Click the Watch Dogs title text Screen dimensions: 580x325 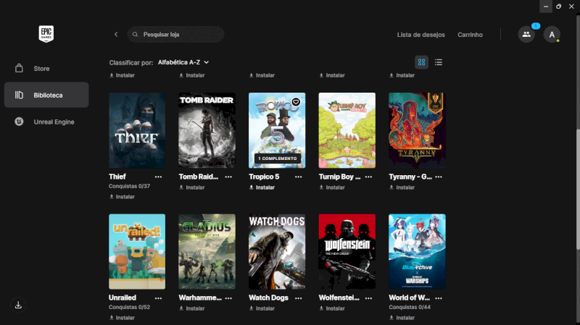tap(268, 297)
